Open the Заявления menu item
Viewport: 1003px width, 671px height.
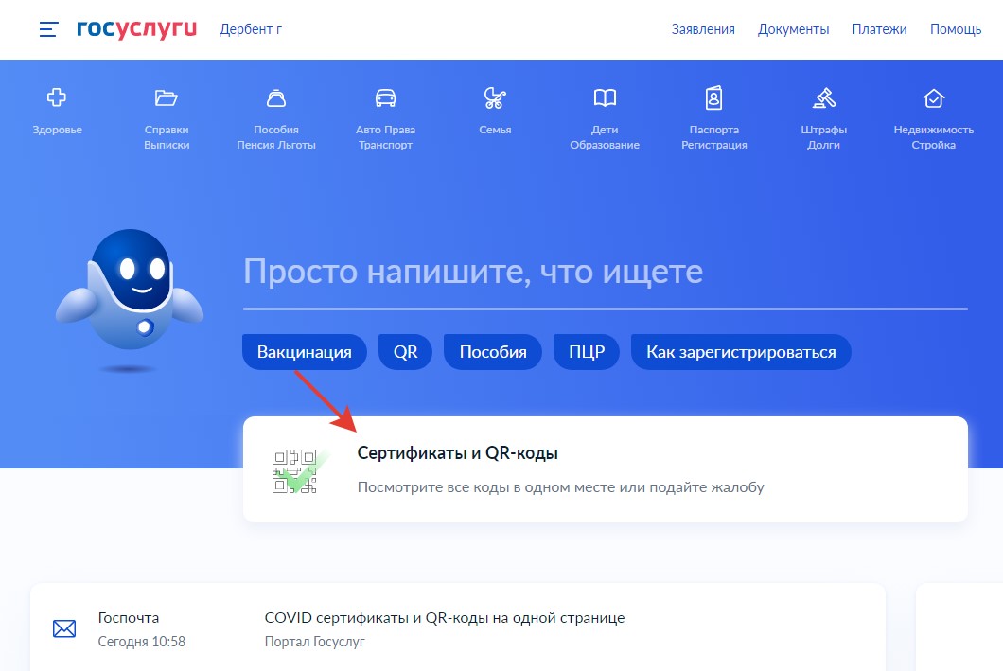coord(703,29)
